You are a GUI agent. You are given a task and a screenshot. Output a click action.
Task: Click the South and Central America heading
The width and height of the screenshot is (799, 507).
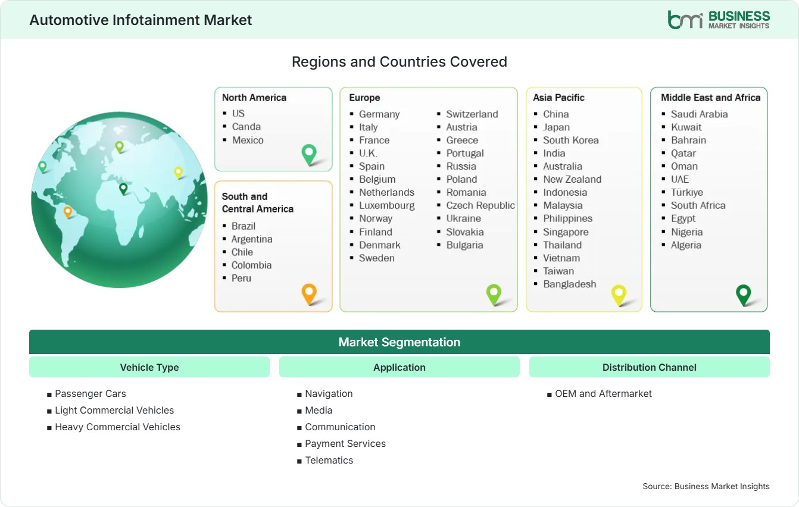(x=258, y=202)
